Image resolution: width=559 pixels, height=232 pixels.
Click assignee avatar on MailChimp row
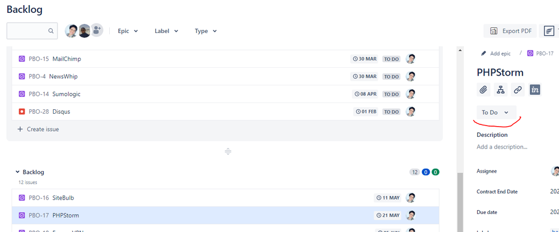coord(411,59)
